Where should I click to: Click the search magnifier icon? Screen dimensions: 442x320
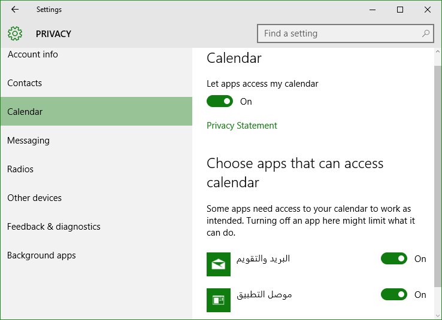pos(426,33)
